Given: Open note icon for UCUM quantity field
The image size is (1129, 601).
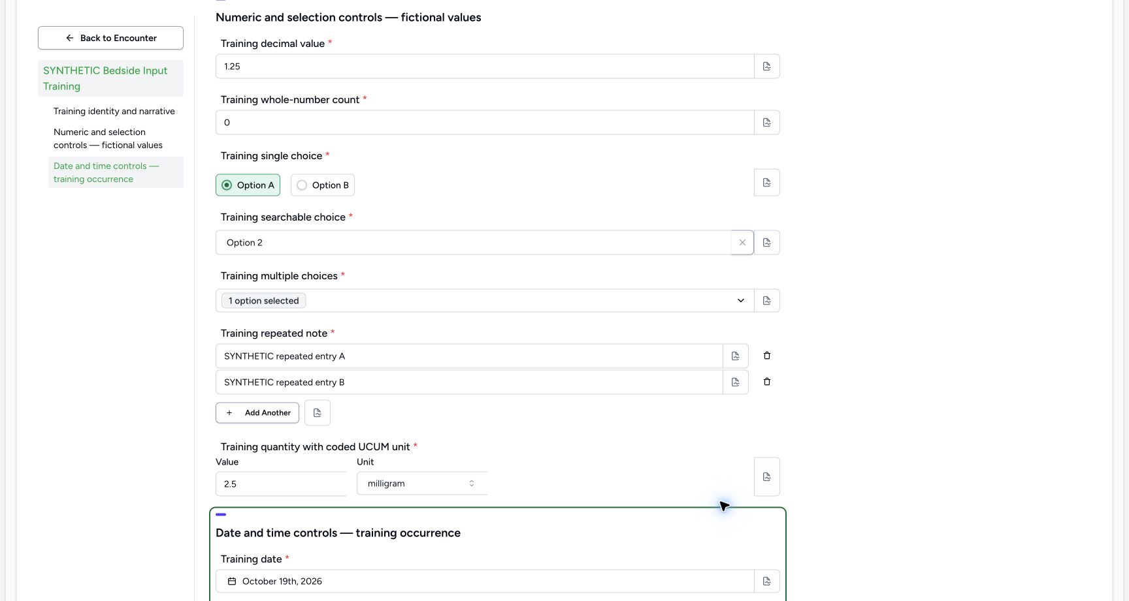Looking at the screenshot, I should click(767, 477).
